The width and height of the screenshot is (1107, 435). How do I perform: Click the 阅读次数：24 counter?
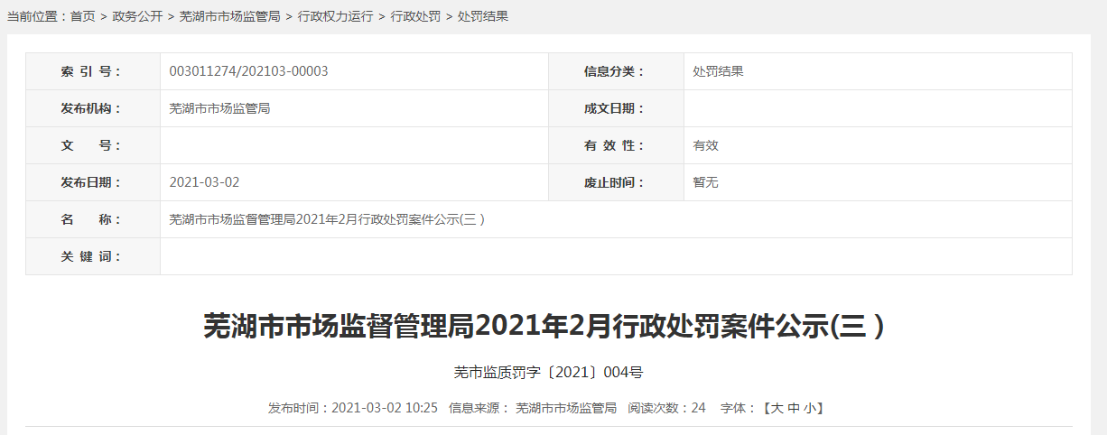(667, 408)
